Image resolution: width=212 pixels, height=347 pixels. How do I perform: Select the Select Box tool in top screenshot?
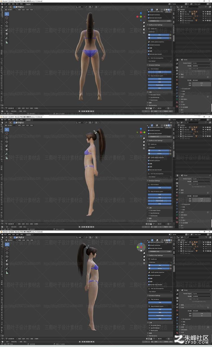tap(7, 14)
